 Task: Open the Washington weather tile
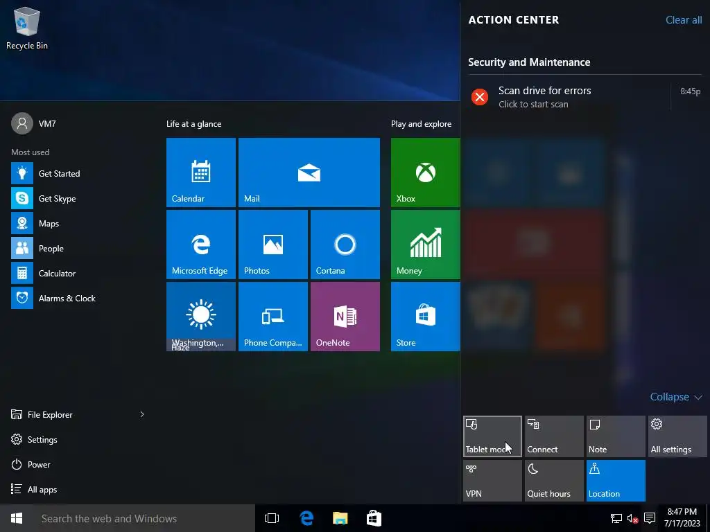pyautogui.click(x=200, y=317)
